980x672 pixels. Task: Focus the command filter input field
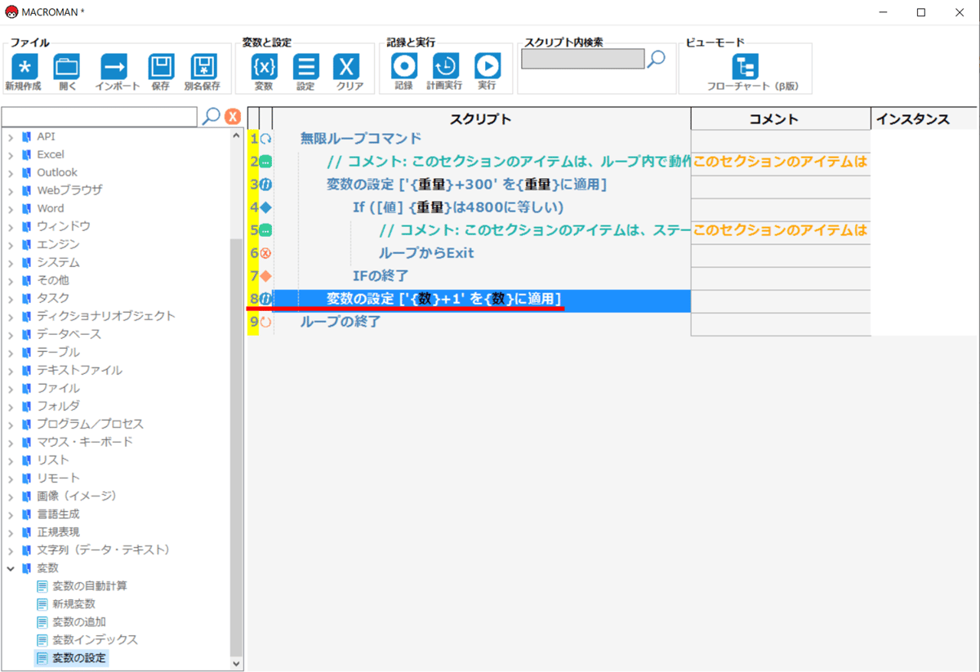coord(100,116)
